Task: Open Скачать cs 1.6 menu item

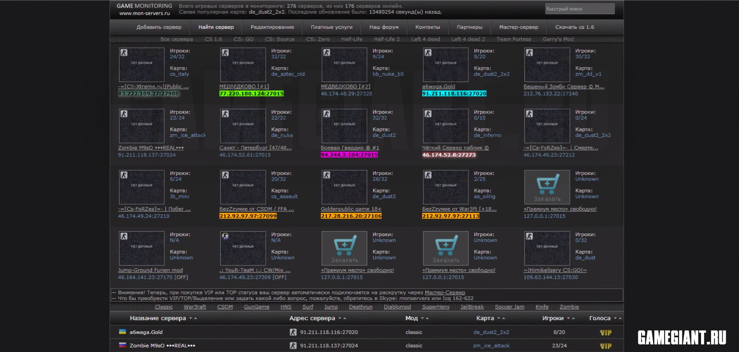Action: click(575, 27)
